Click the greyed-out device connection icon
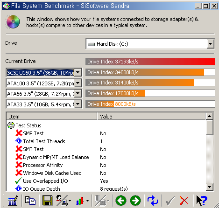This screenshot has height=208, width=219. 100,201
